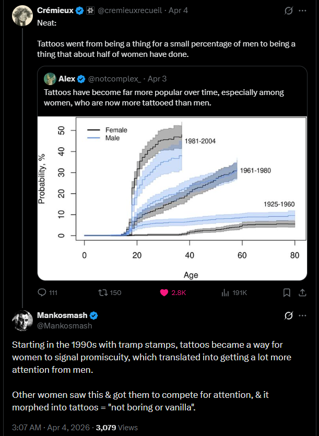The width and height of the screenshot is (319, 436).
Task: Click the Mankosmash display name
Action: pyautogui.click(x=62, y=315)
